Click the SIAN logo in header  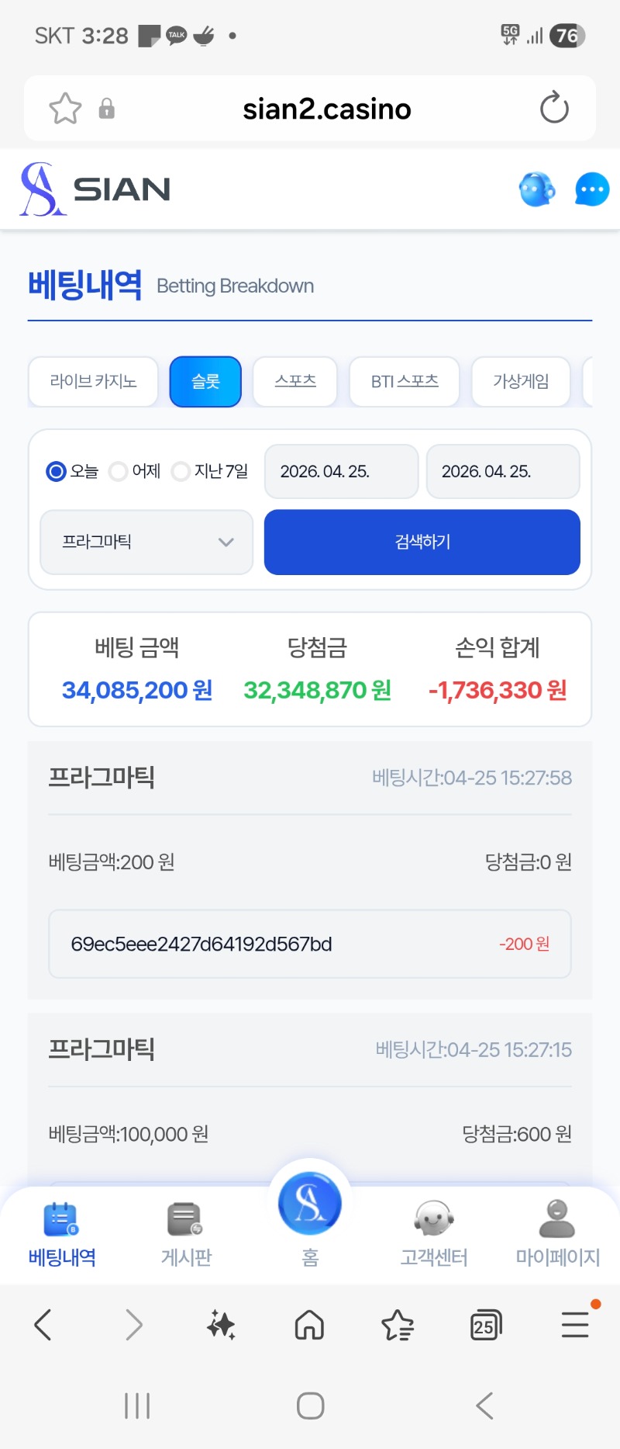(x=95, y=189)
